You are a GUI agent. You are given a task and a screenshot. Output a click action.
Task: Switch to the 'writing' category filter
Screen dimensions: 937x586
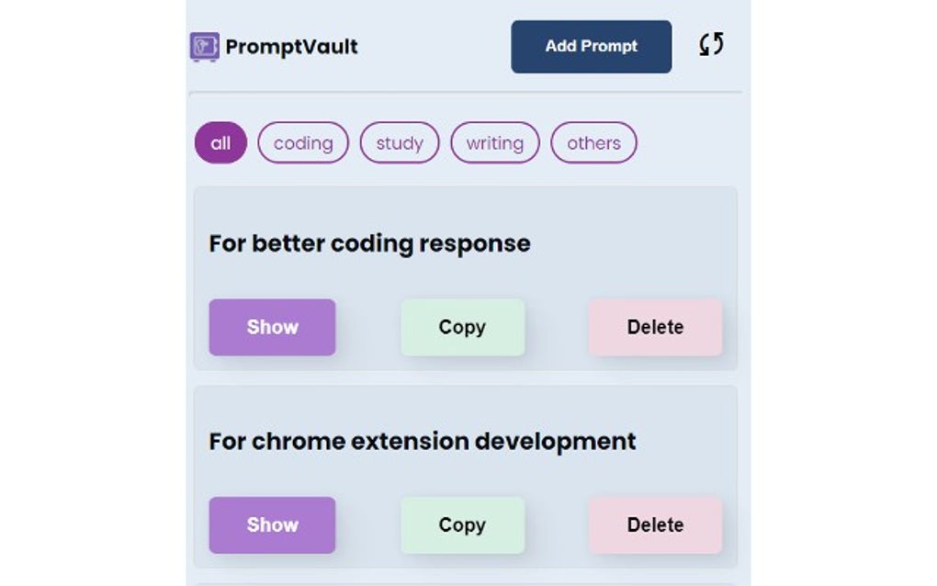click(495, 143)
